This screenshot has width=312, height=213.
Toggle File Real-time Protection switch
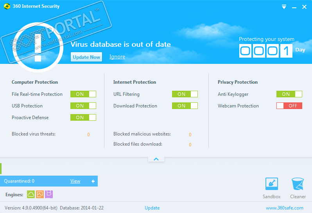tap(83, 94)
